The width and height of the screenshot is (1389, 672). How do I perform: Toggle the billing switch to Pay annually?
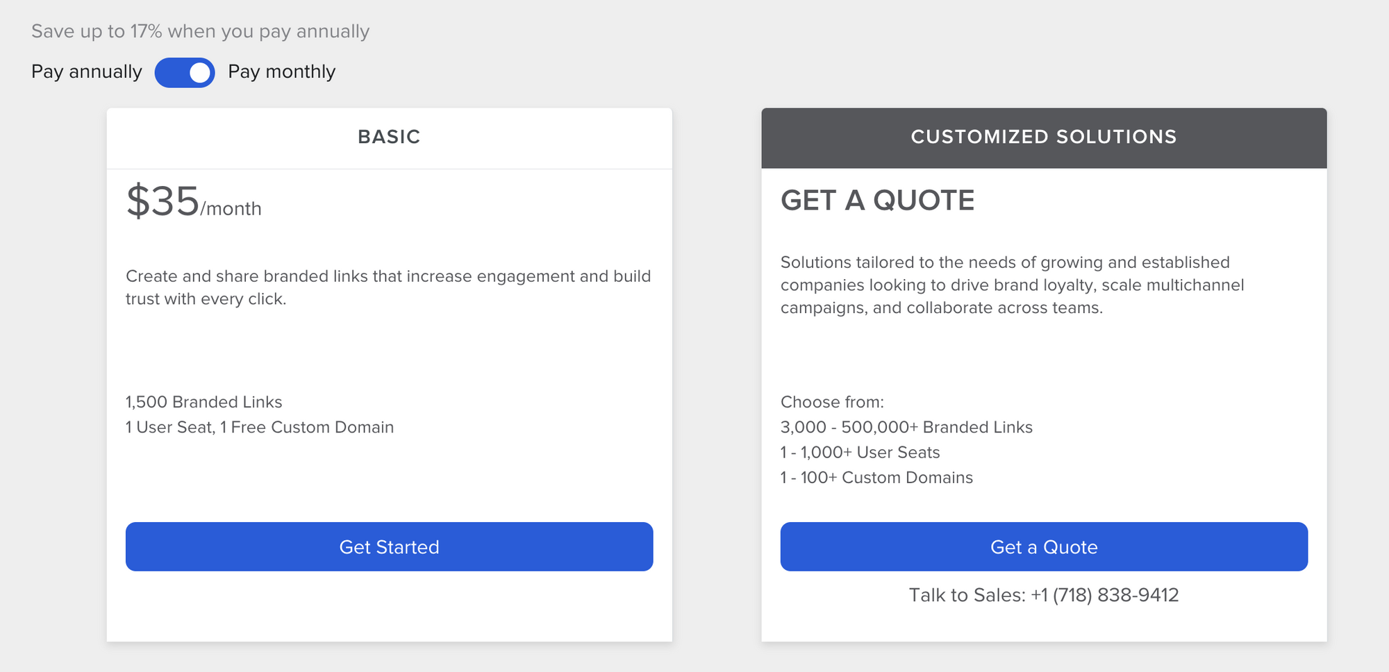click(x=184, y=72)
